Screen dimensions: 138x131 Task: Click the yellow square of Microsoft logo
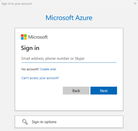coord(25,38)
